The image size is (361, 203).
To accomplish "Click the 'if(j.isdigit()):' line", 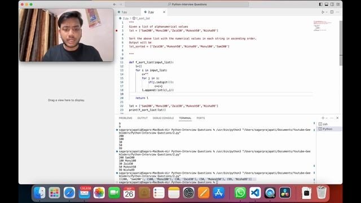I will pos(161,82).
